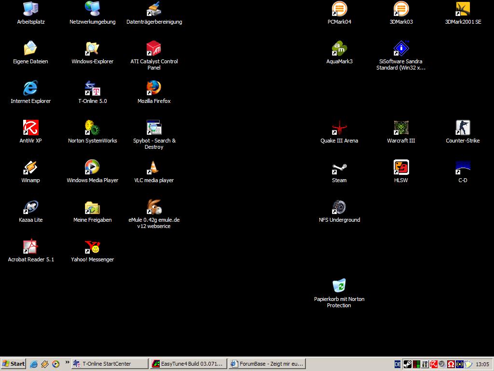Select the Datenträgerbereinigung shortcut
Viewport: 494px width, 371px height.
point(154,13)
